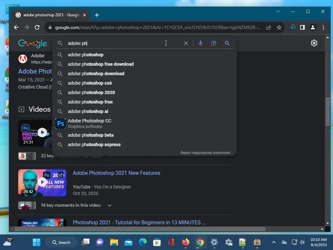Open a new browser tab
The width and height of the screenshot is (333, 250).
[x=97, y=15]
